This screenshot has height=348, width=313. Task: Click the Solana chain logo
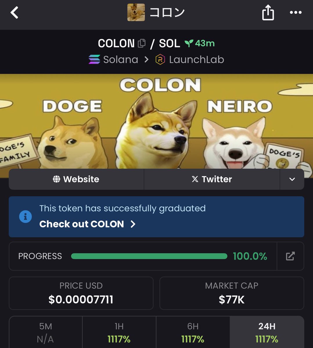pos(94,59)
